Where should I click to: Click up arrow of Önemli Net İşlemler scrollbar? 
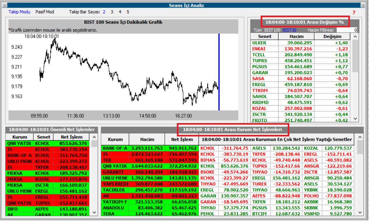(x=94, y=137)
